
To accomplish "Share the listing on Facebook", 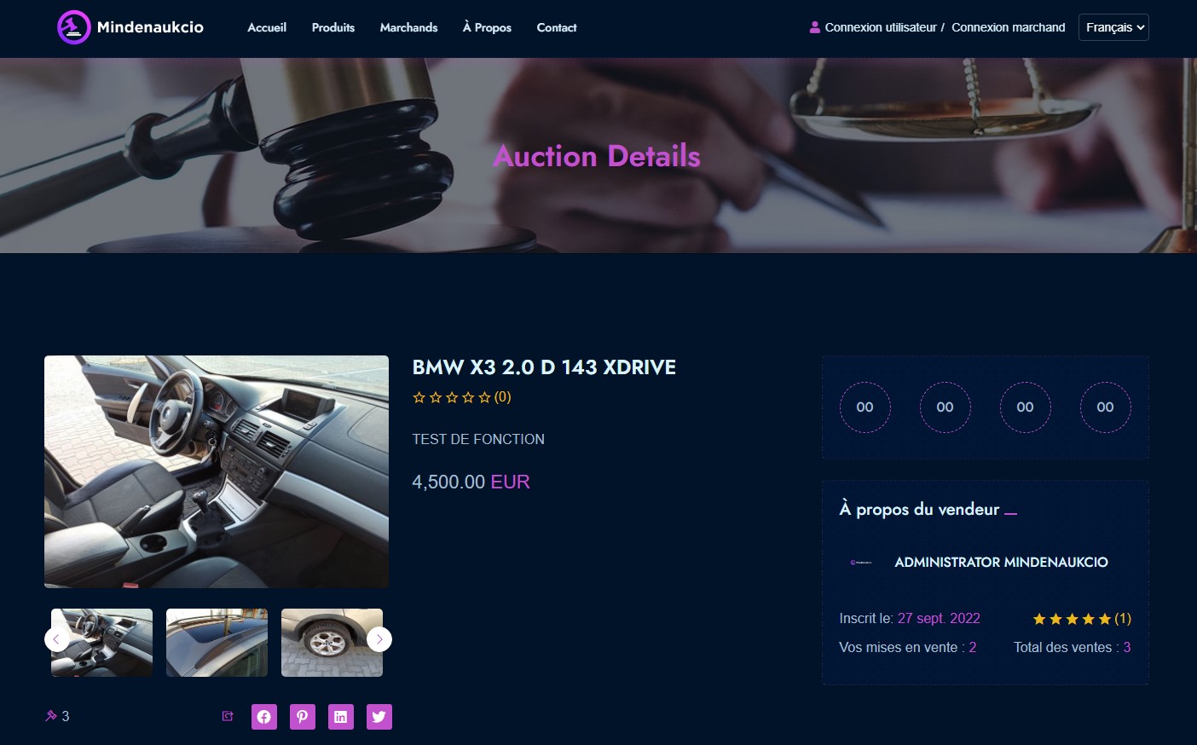I will tap(264, 717).
